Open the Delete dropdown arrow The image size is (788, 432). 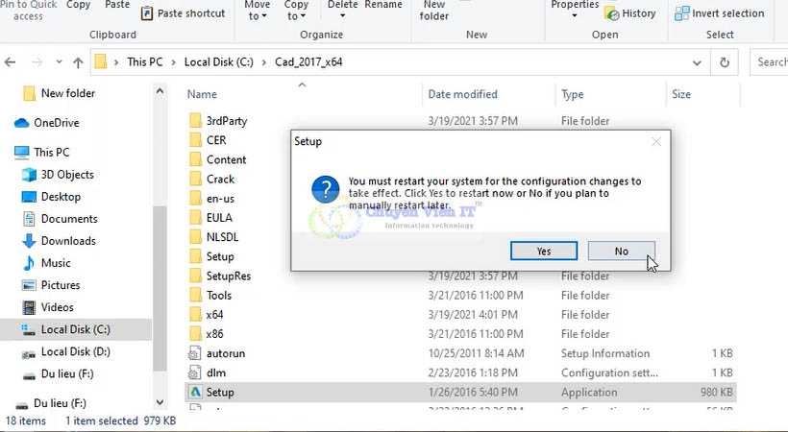[342, 16]
